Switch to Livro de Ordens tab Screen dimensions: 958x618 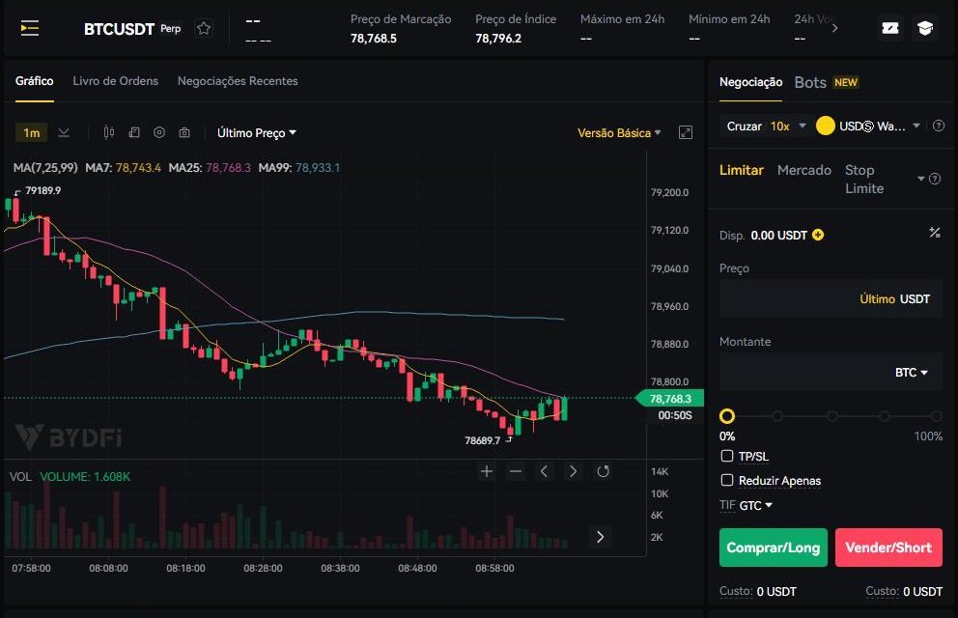point(116,81)
